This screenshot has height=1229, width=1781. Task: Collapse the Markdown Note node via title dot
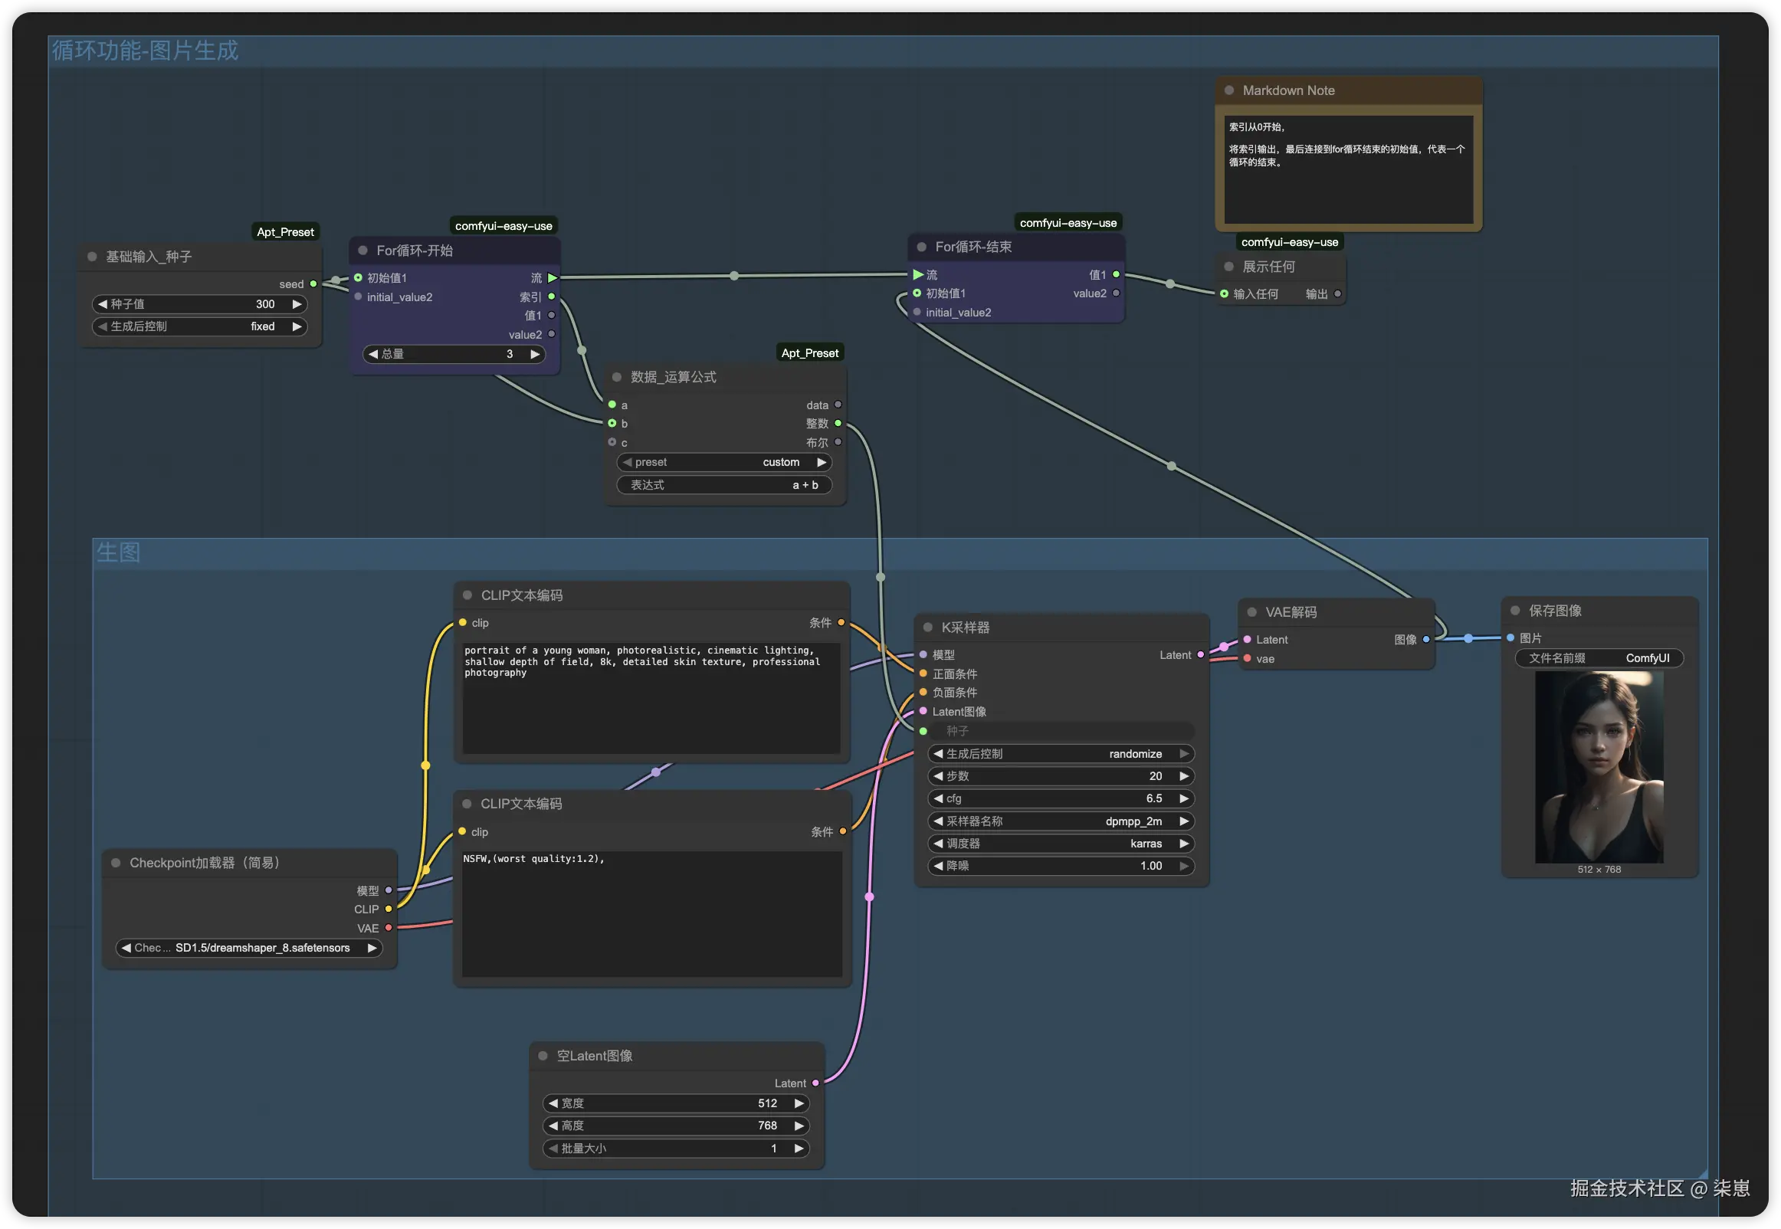click(x=1229, y=90)
